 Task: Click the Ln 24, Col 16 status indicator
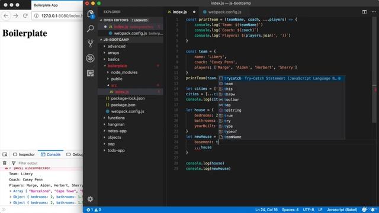pos(266,210)
